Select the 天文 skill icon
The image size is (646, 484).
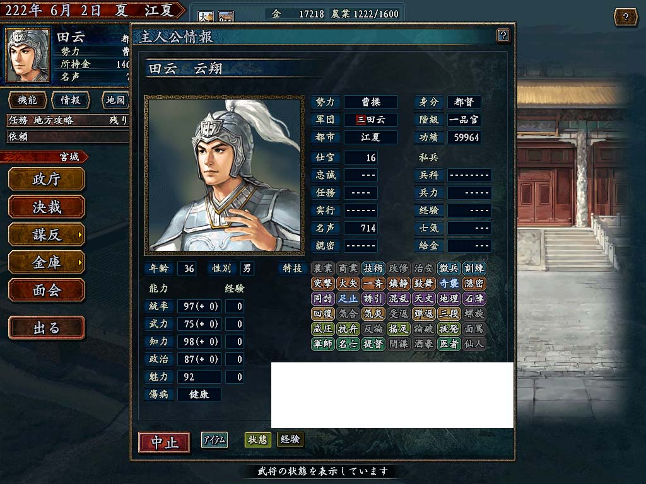(423, 299)
